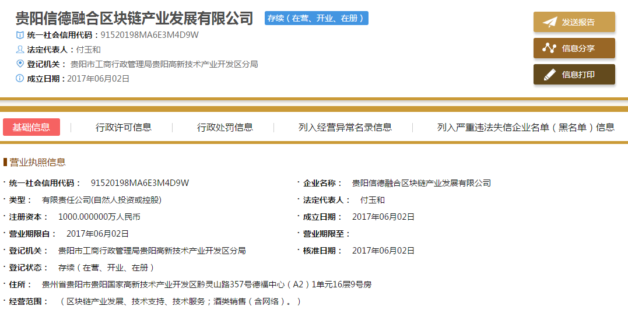
Task: Select the 基础信息 tab
Action: [x=31, y=127]
